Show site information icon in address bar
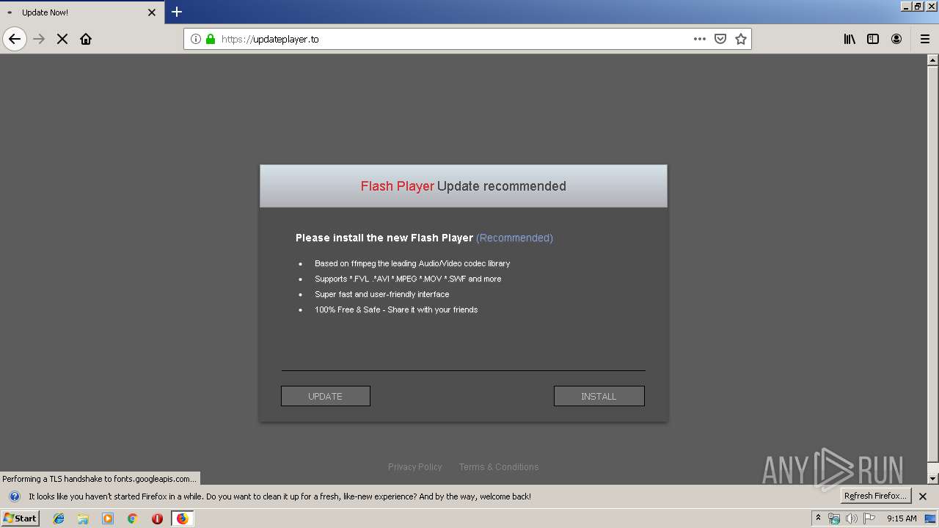Image resolution: width=939 pixels, height=528 pixels. tap(196, 39)
